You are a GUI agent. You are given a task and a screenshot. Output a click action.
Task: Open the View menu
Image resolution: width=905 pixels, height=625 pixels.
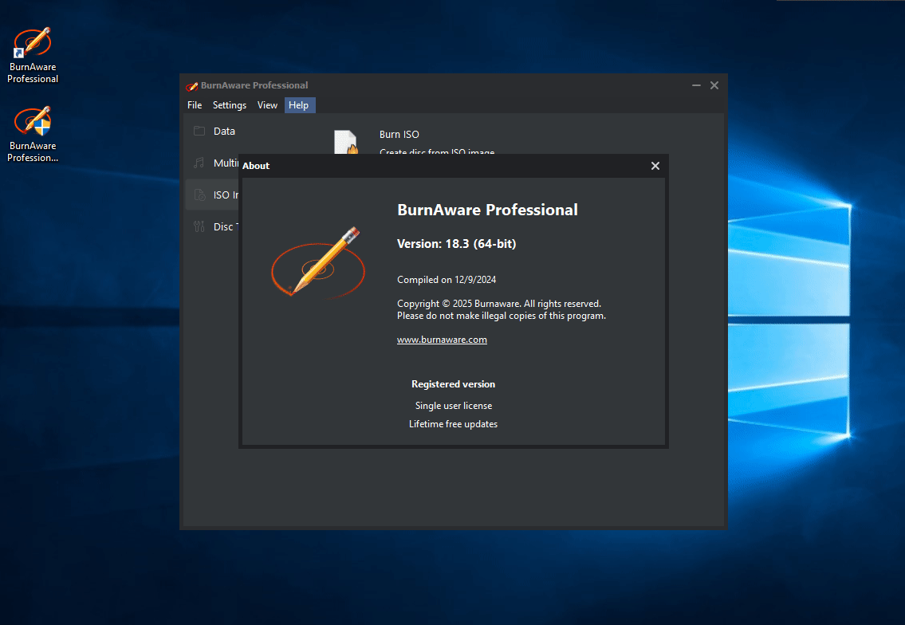tap(268, 105)
